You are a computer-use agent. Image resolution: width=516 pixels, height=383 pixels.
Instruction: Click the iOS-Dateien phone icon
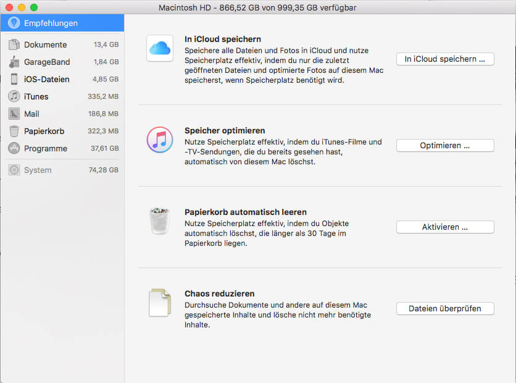[14, 79]
